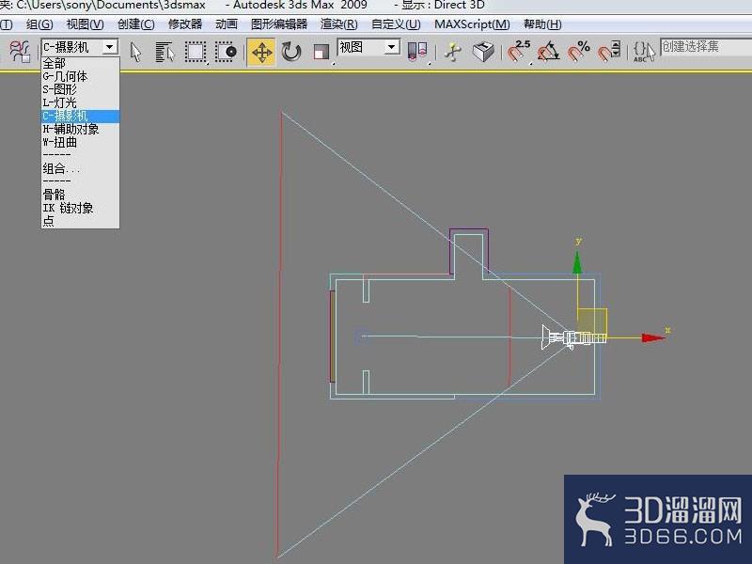
Task: Activate Select and Rotate tool
Action: 291,52
